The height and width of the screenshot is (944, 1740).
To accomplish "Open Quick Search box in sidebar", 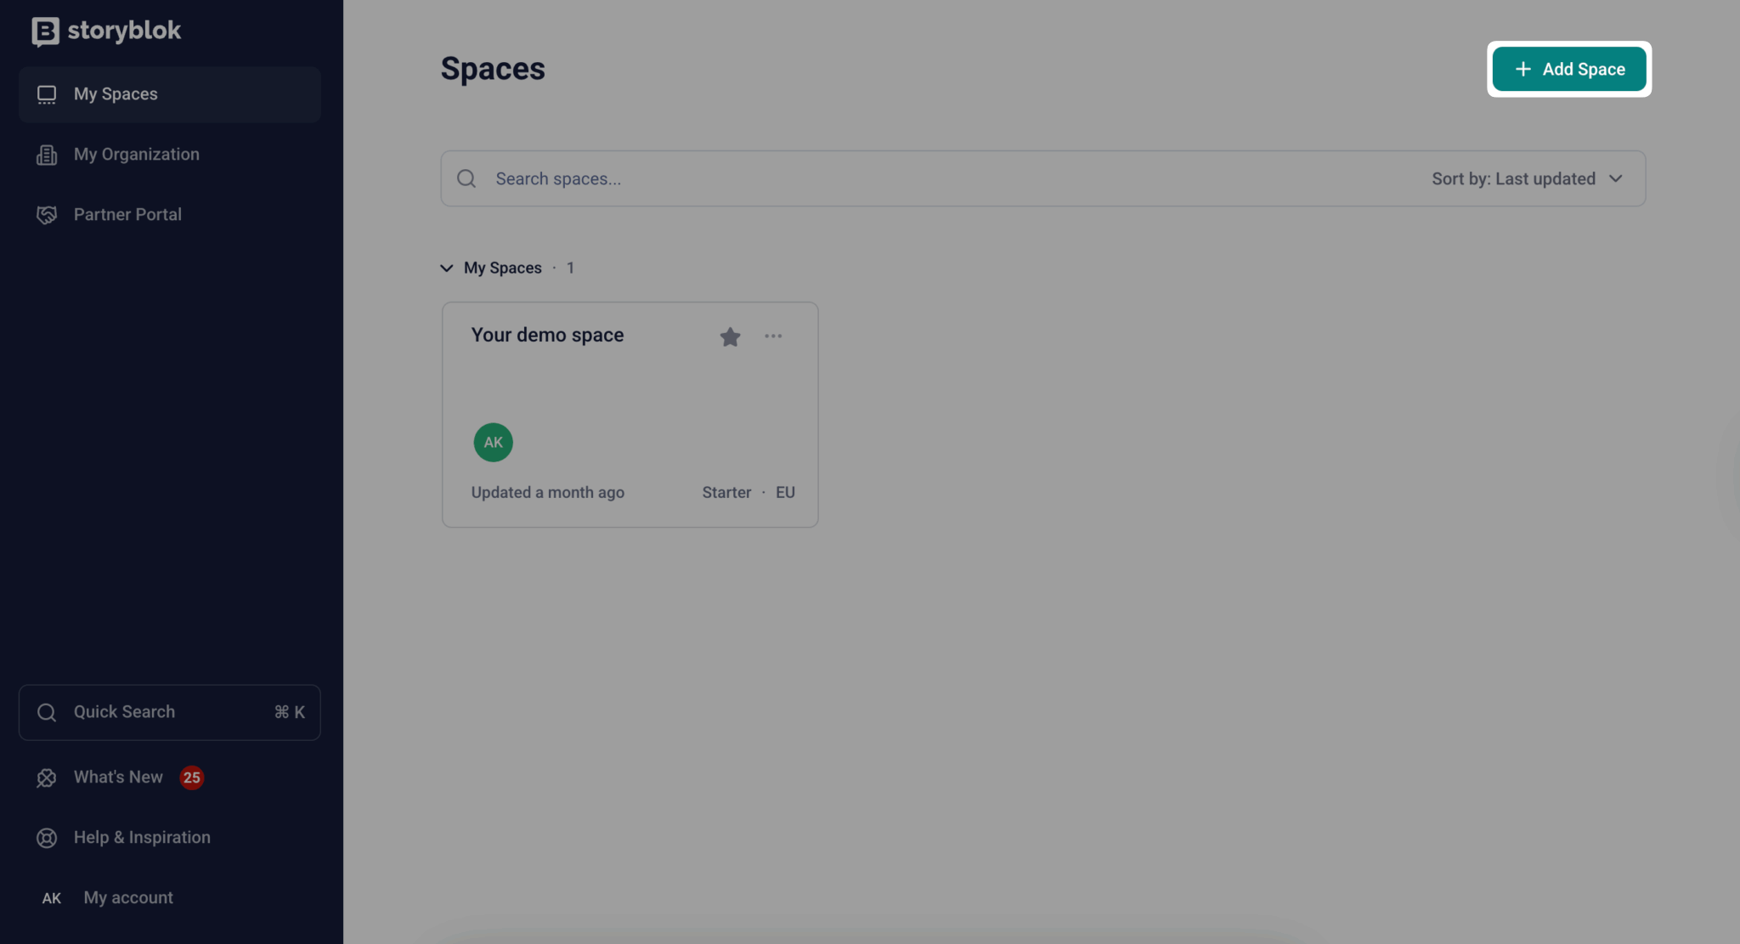I will 170,712.
